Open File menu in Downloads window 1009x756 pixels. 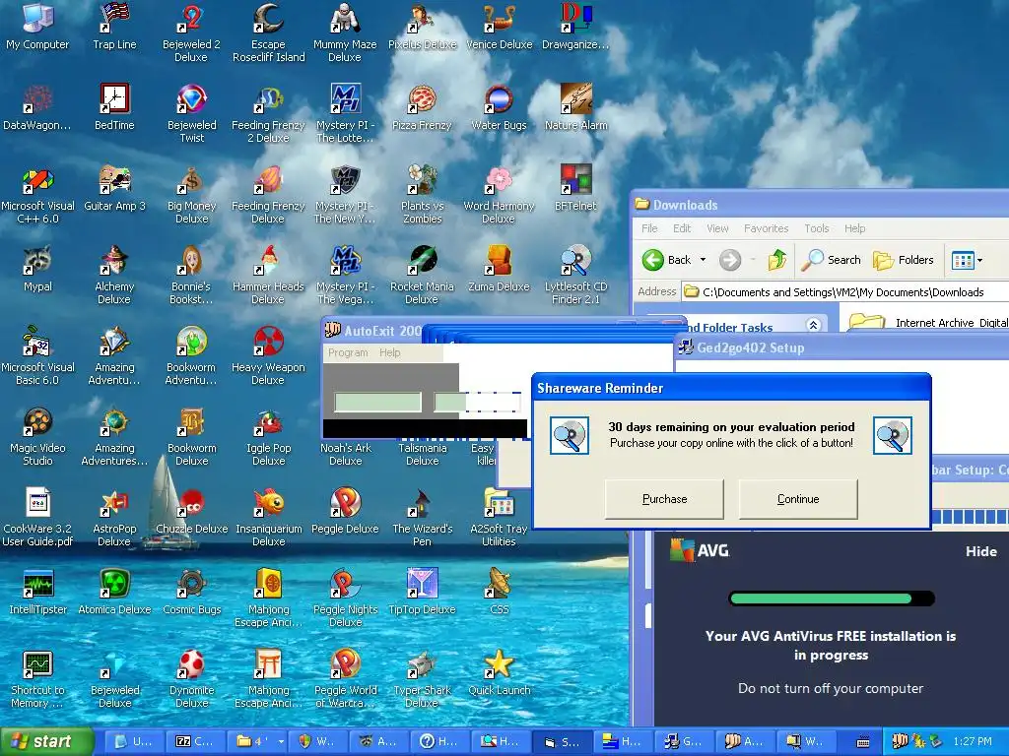click(x=649, y=228)
